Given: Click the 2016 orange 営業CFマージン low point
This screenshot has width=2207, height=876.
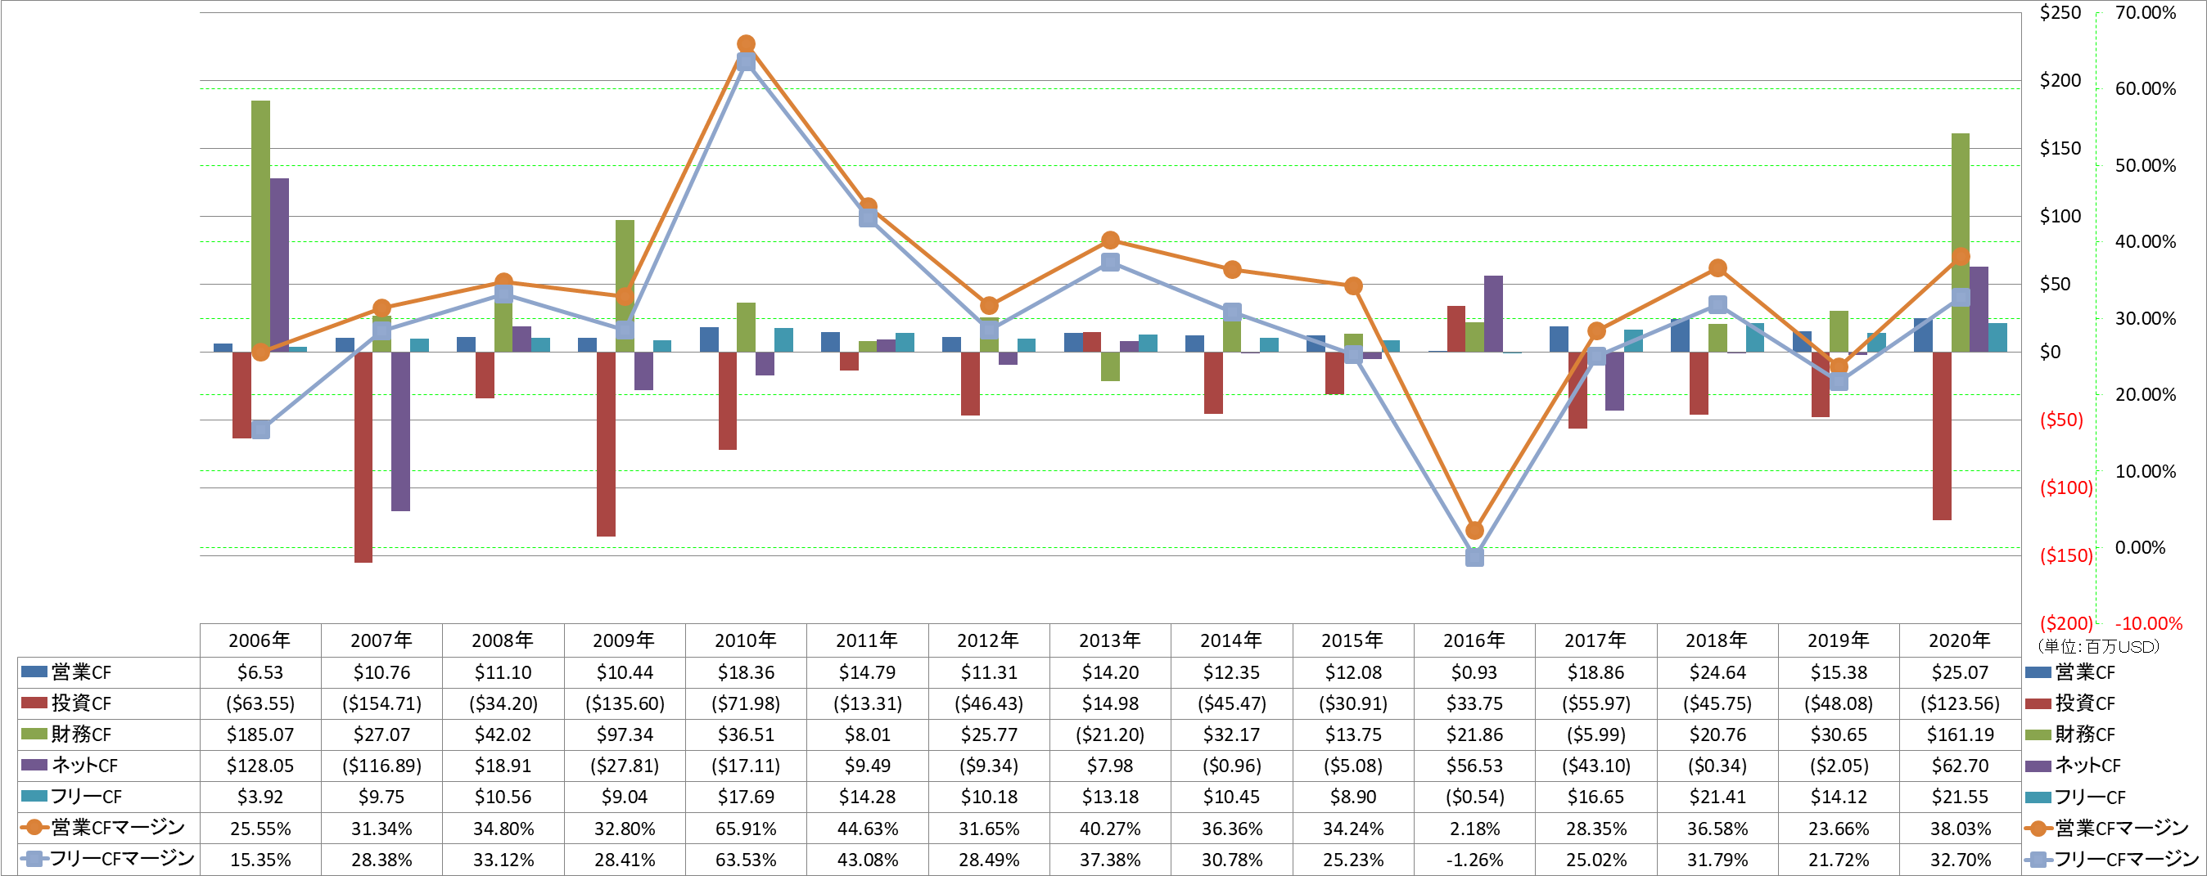Looking at the screenshot, I should [x=1474, y=531].
